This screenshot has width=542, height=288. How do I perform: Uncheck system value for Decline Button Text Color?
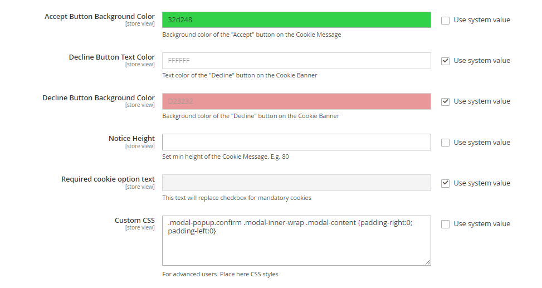[x=445, y=61]
